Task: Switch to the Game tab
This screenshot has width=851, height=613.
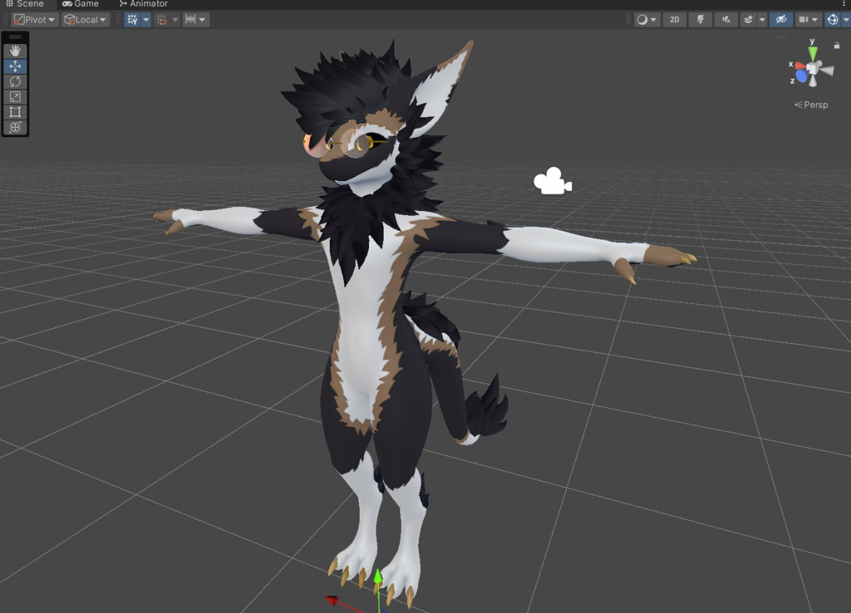Action: point(80,4)
